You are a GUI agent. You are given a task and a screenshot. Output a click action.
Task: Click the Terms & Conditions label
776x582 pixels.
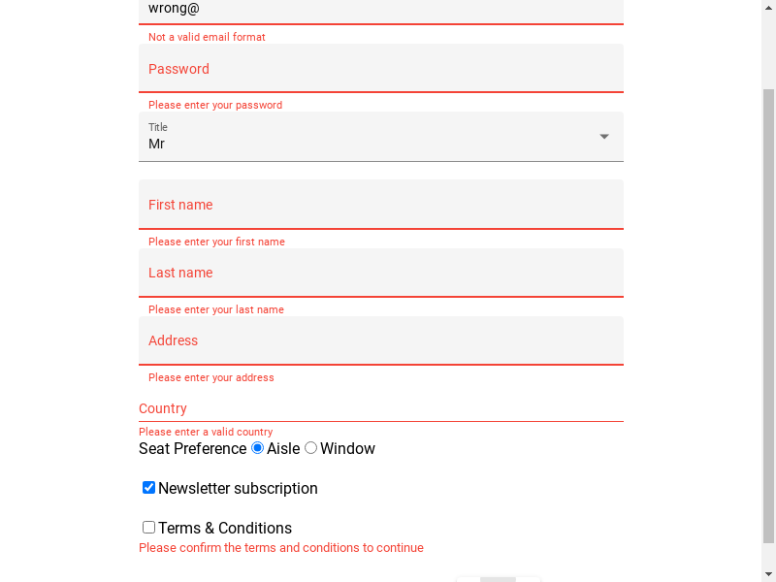pyautogui.click(x=225, y=528)
